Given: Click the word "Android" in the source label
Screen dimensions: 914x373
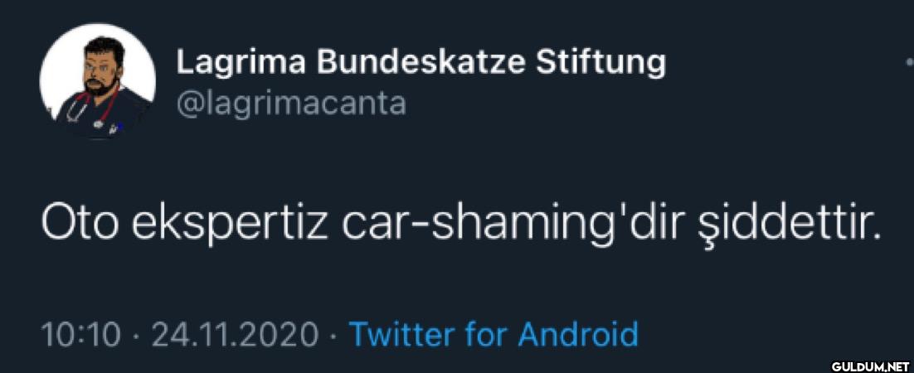Looking at the screenshot, I should click(x=578, y=335).
